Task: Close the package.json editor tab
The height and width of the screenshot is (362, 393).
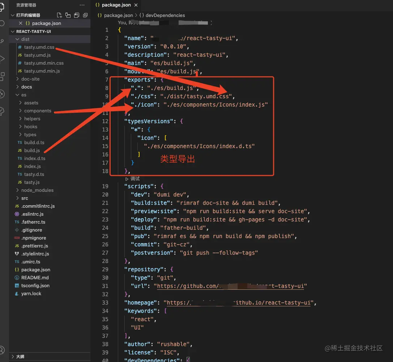Action: [136, 5]
